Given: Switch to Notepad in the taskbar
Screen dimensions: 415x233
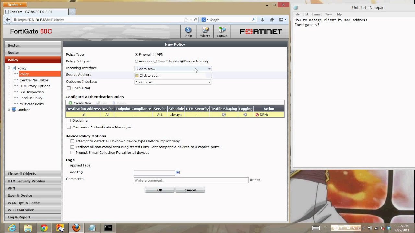Looking at the screenshot, I should tap(92, 228).
